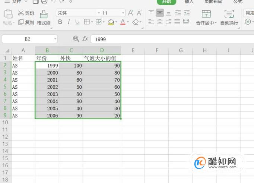The image size is (254, 183).
Task: Open borders dropdown arrow
Action: coord(92,22)
